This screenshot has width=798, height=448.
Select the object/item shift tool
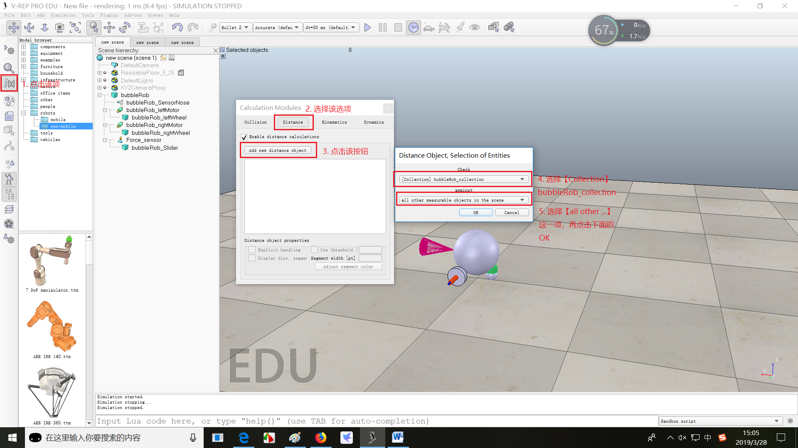tap(109, 27)
